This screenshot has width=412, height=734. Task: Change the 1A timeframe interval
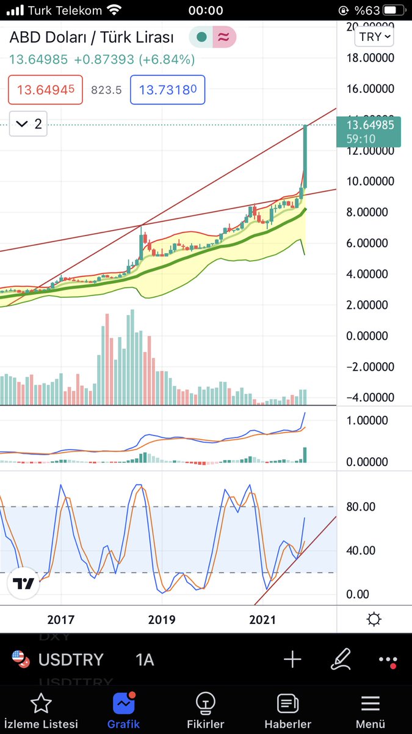point(145,660)
